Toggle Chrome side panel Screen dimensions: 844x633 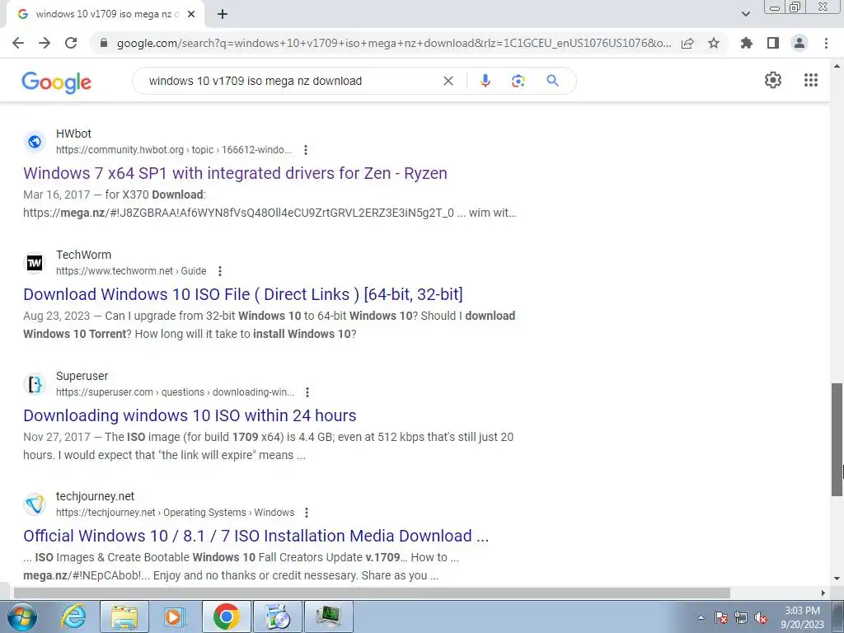click(773, 43)
